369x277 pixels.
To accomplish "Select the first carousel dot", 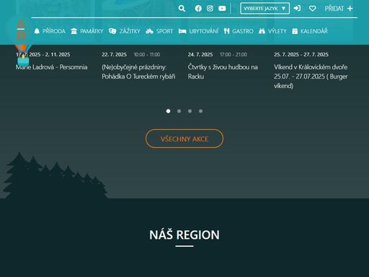I will (x=168, y=111).
